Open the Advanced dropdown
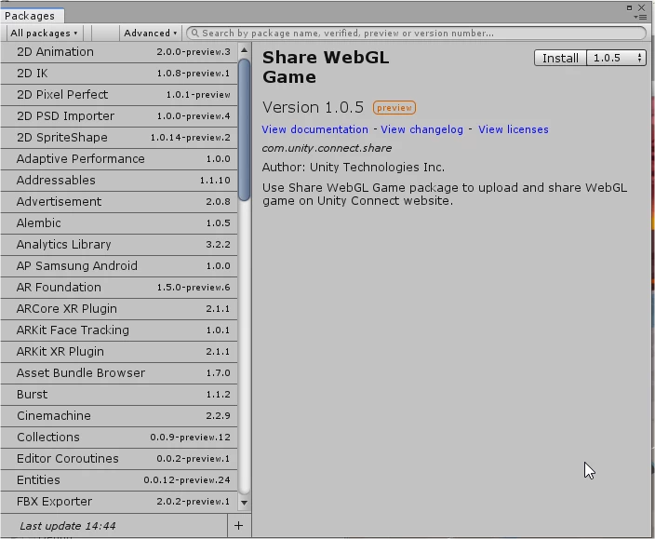655x539 pixels. 151,33
